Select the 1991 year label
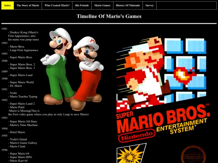 [4, 89]
